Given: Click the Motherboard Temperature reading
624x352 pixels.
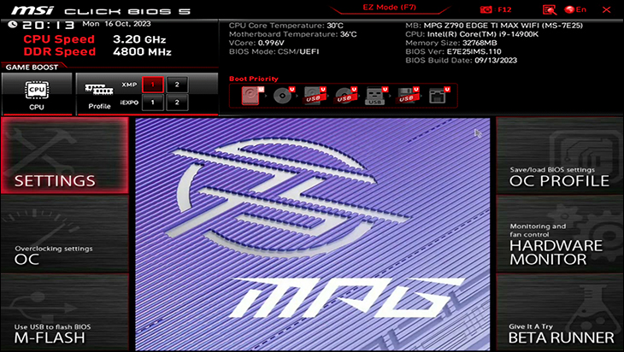Looking at the screenshot, I should click(293, 35).
